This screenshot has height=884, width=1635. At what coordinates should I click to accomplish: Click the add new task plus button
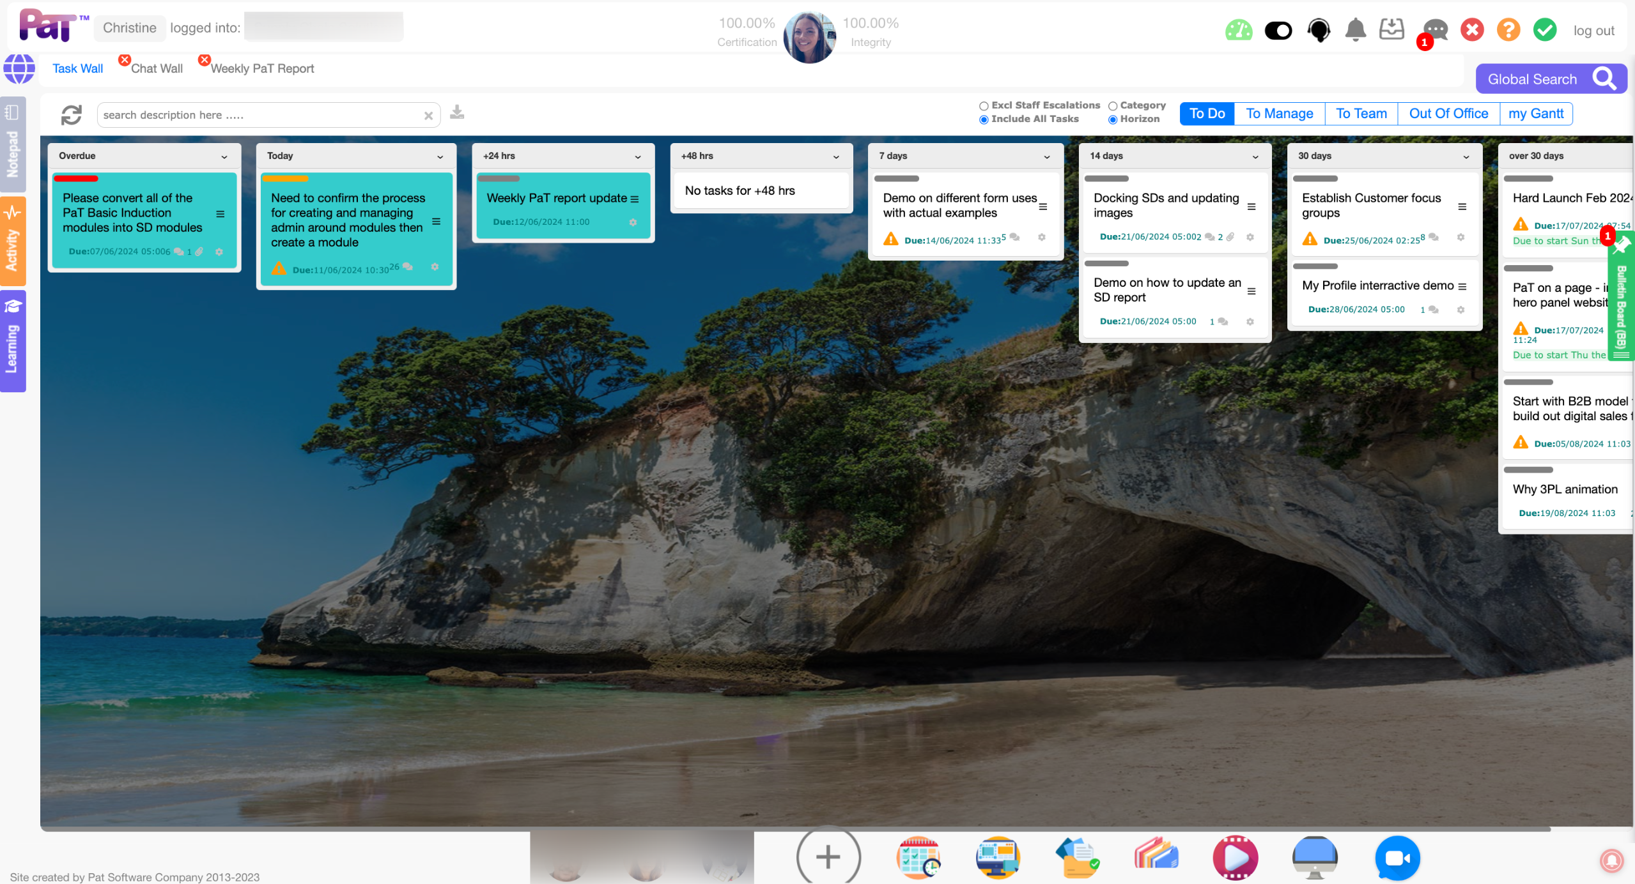(x=828, y=857)
